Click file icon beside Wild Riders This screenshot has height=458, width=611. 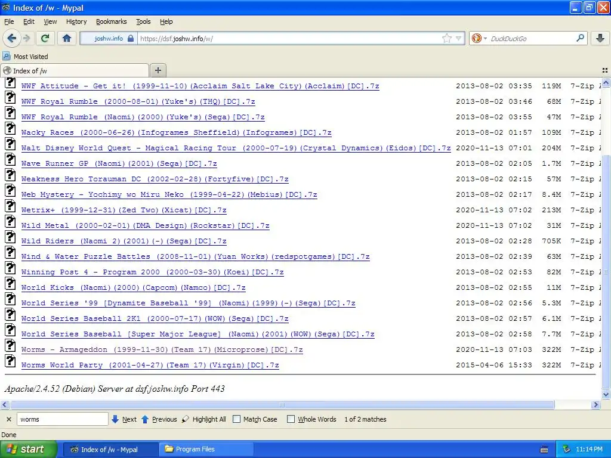coord(10,237)
